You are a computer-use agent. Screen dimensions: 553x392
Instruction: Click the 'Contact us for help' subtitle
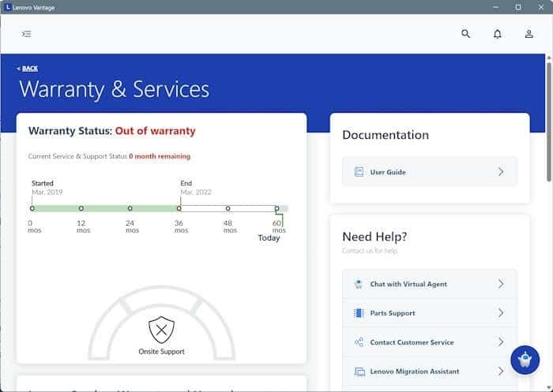pos(370,251)
